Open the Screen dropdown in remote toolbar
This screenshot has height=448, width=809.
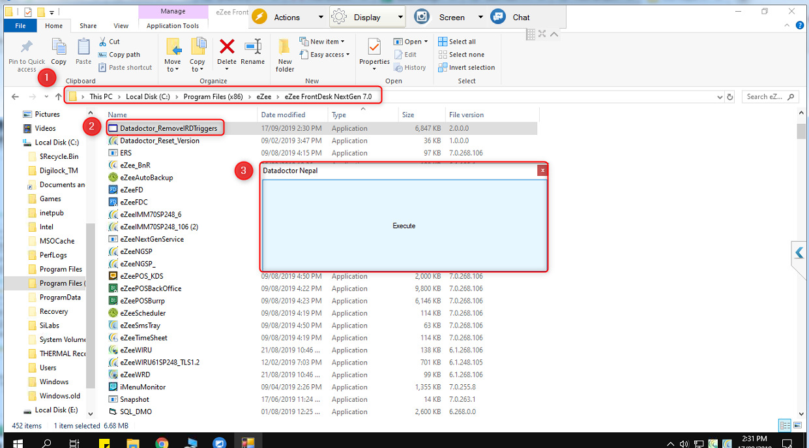click(x=480, y=17)
